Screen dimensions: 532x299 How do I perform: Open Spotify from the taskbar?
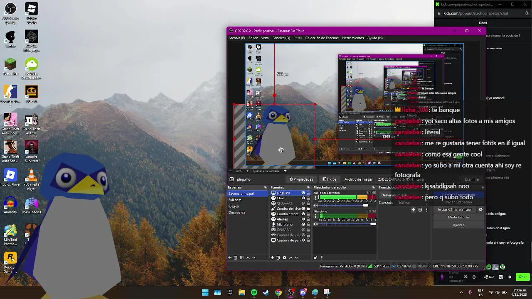(254, 292)
